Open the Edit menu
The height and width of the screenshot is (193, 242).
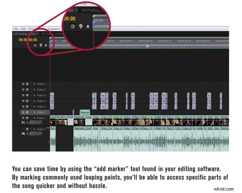coord(23,29)
